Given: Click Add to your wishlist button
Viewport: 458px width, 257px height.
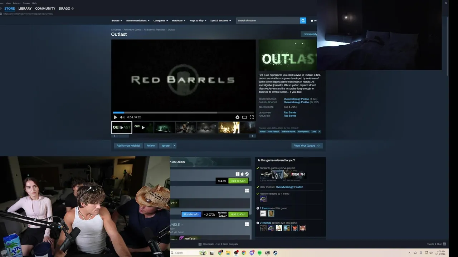Looking at the screenshot, I should (128, 146).
